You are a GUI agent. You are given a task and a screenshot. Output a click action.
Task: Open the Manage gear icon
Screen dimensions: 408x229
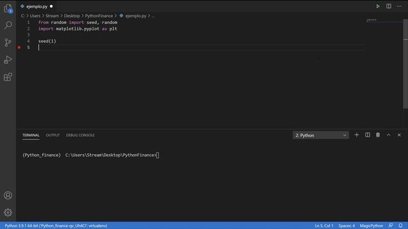(8, 212)
